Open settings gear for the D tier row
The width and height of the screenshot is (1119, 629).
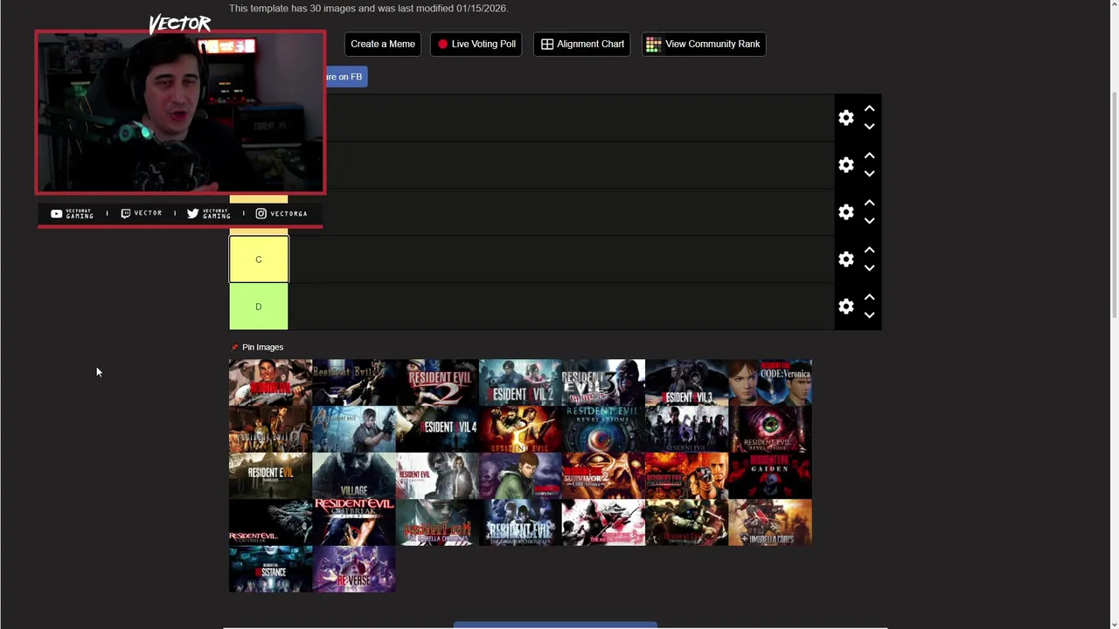point(845,307)
